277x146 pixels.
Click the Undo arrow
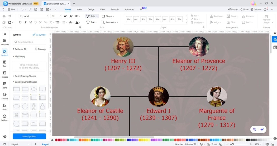[x=22, y=9]
